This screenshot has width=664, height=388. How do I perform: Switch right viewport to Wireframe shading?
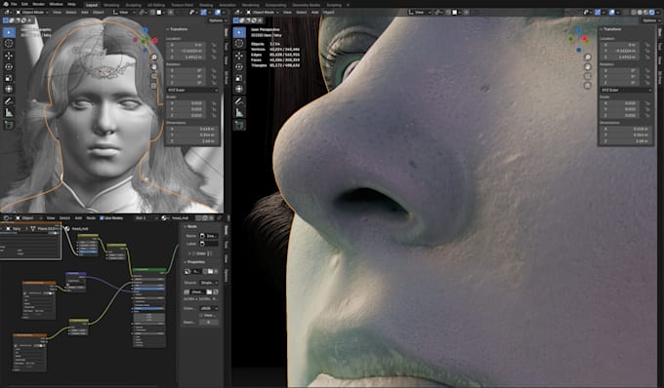634,13
